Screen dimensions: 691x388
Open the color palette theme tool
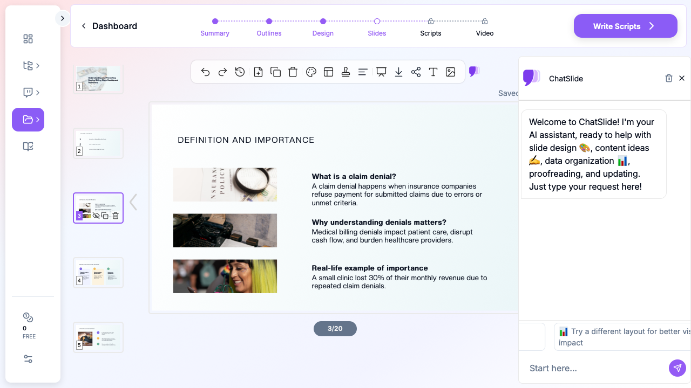pos(311,72)
